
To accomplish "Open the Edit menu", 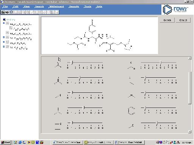I will tap(16, 6).
